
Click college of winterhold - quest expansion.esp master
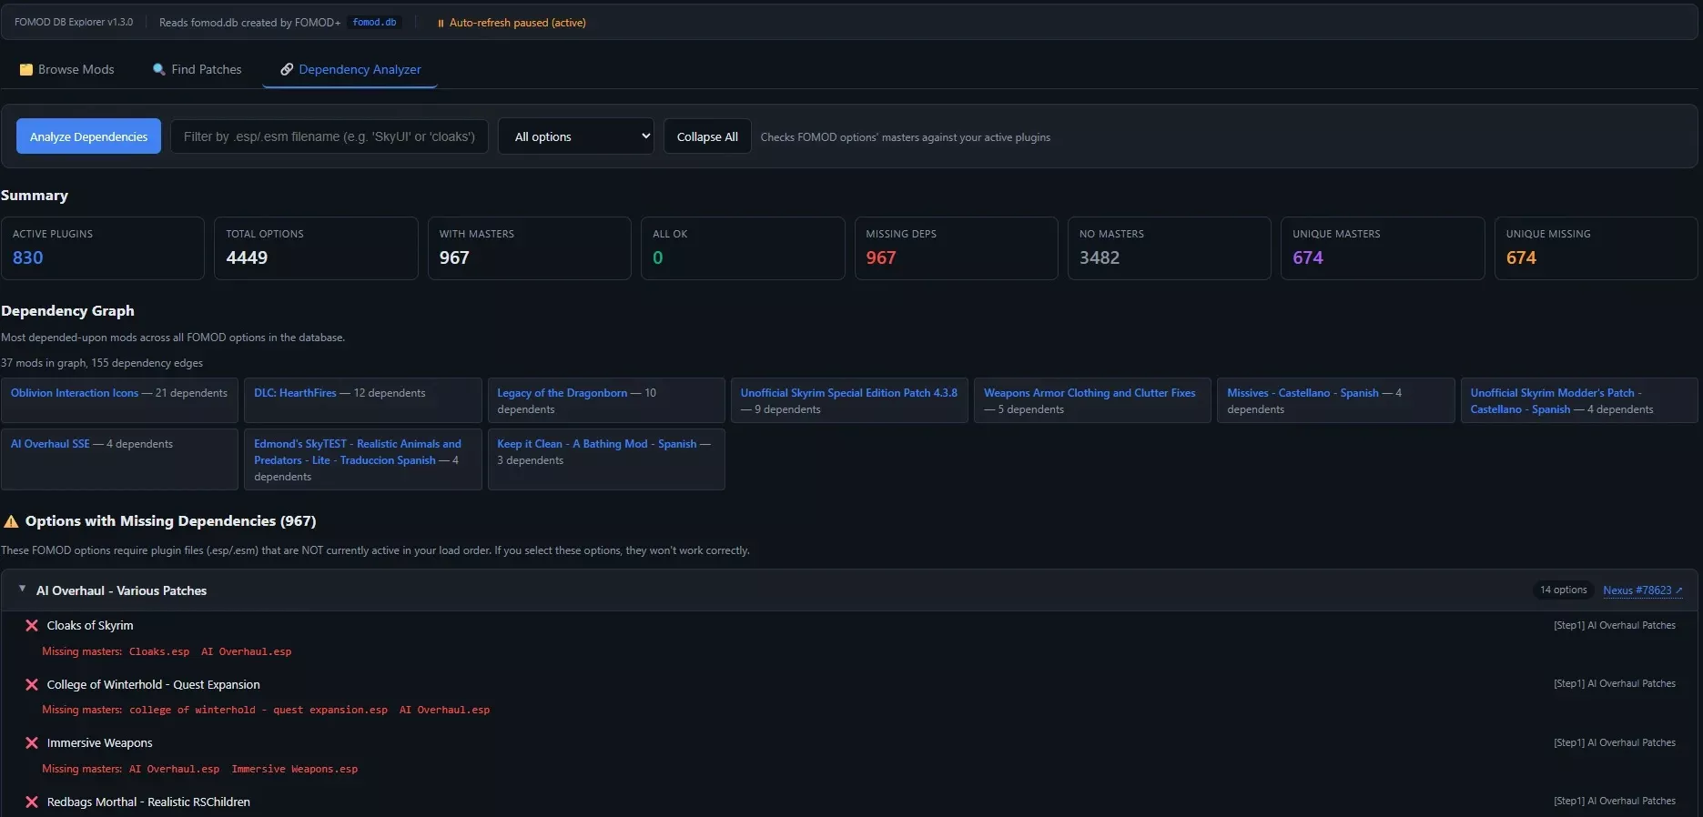tap(258, 711)
